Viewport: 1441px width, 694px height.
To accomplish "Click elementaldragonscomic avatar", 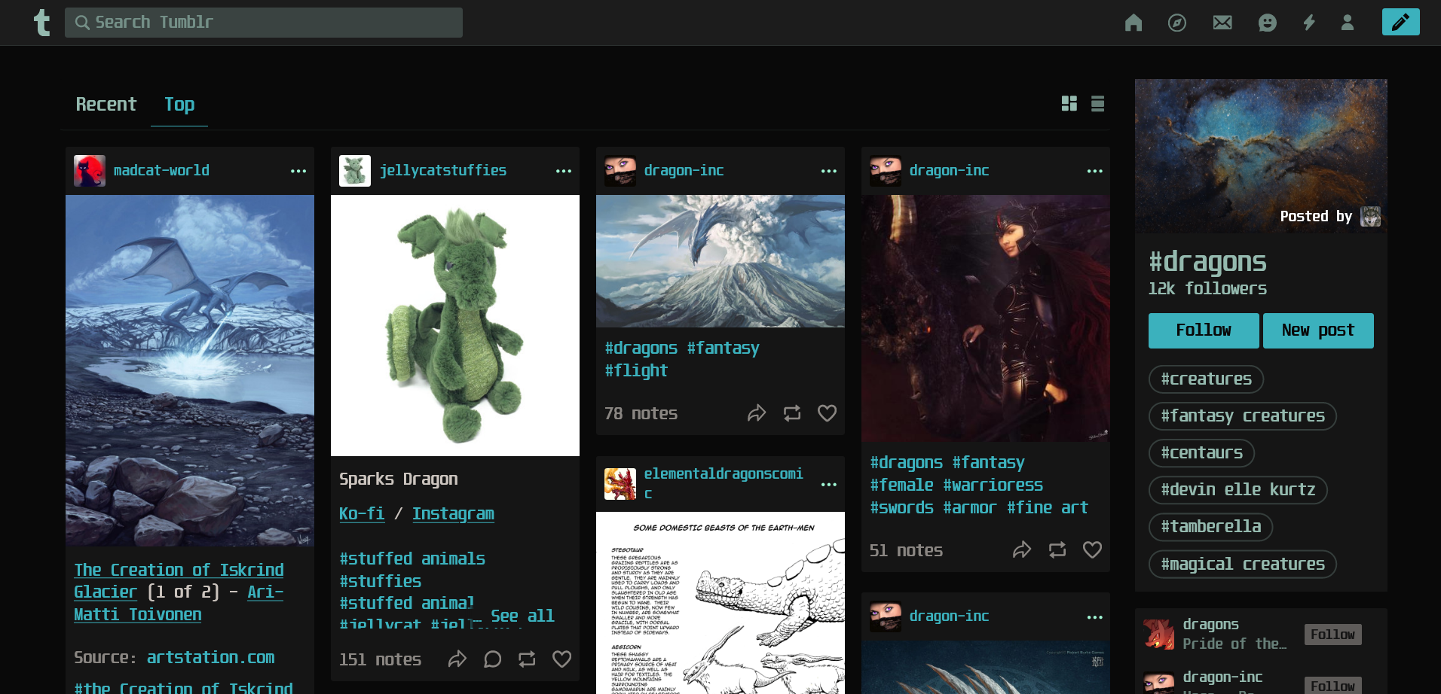I will 620,484.
